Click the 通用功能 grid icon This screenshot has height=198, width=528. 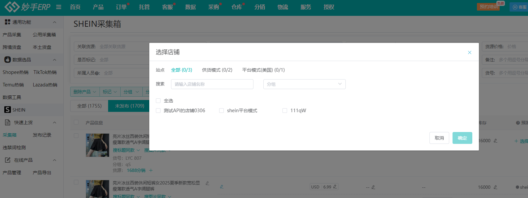click(7, 22)
